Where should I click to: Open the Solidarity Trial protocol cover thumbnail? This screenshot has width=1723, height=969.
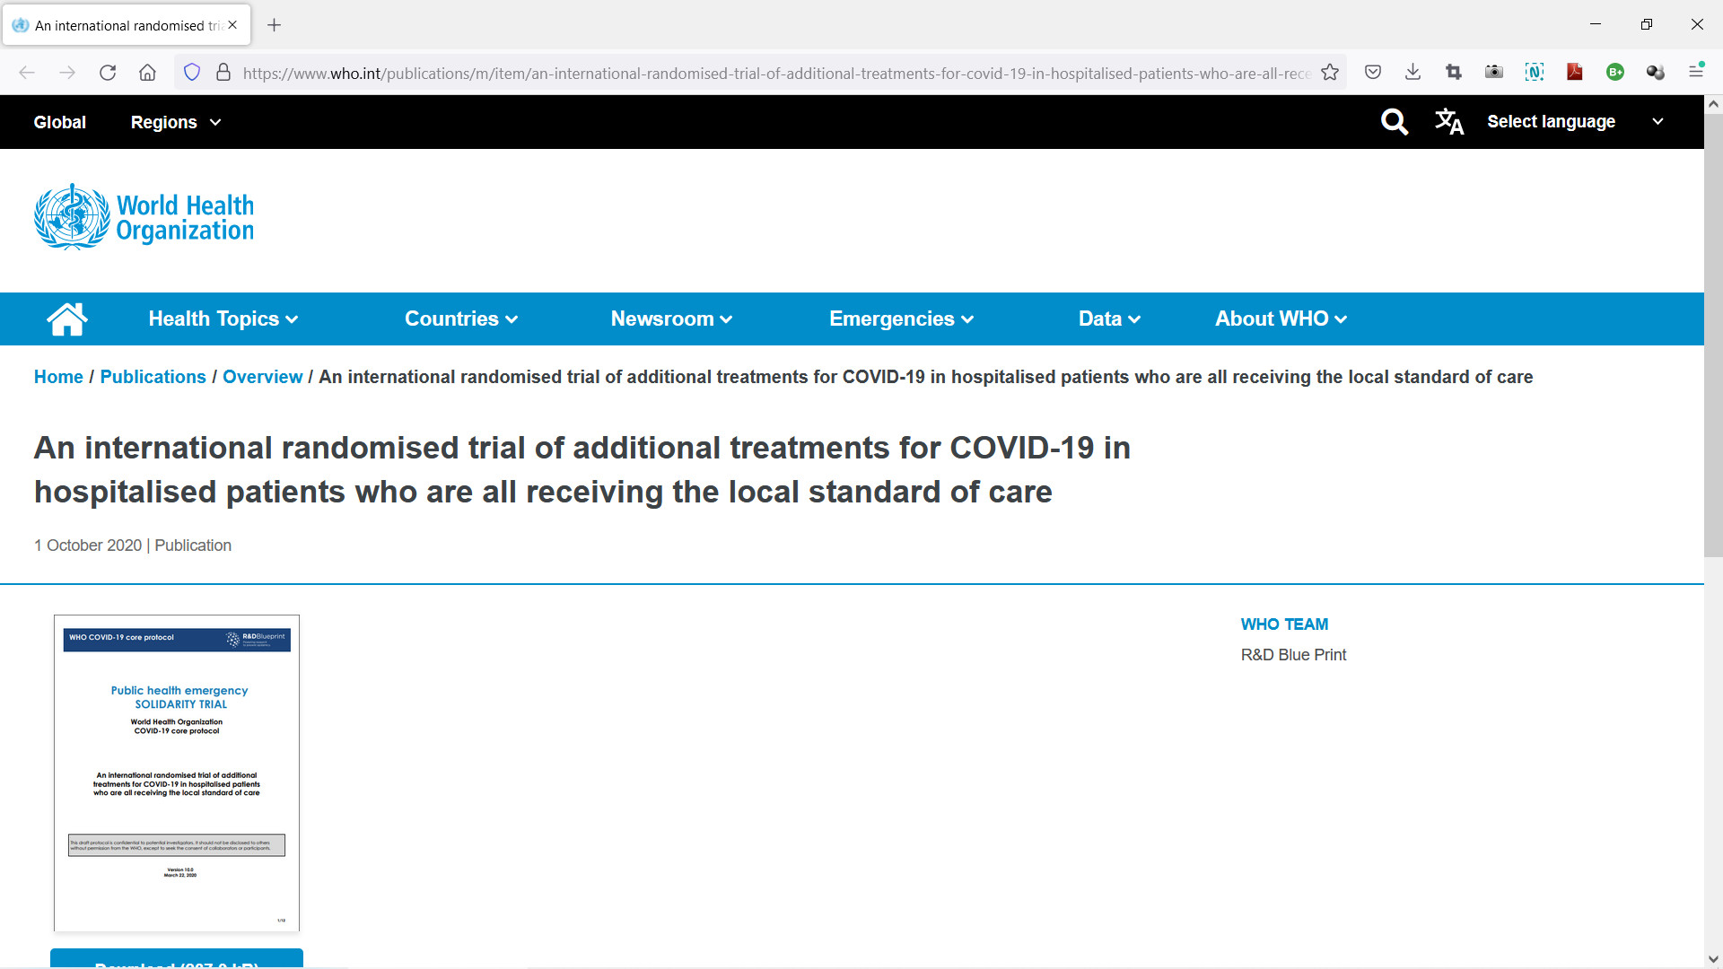tap(177, 773)
